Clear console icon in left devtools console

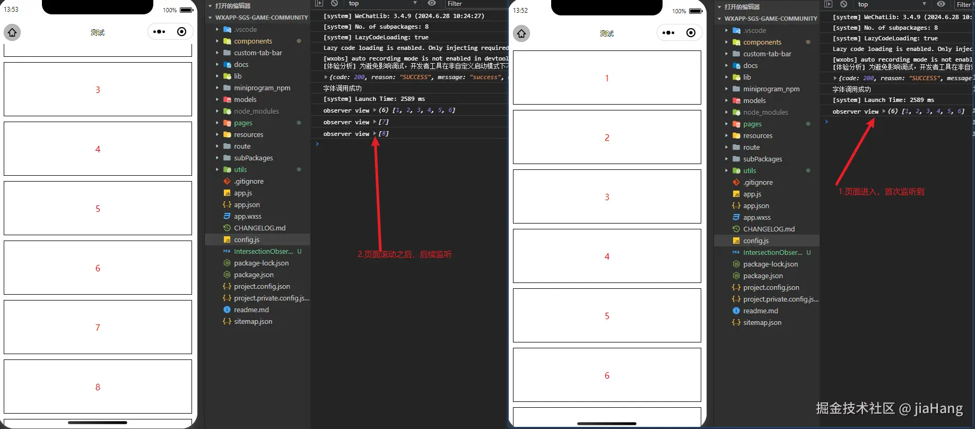[x=334, y=3]
